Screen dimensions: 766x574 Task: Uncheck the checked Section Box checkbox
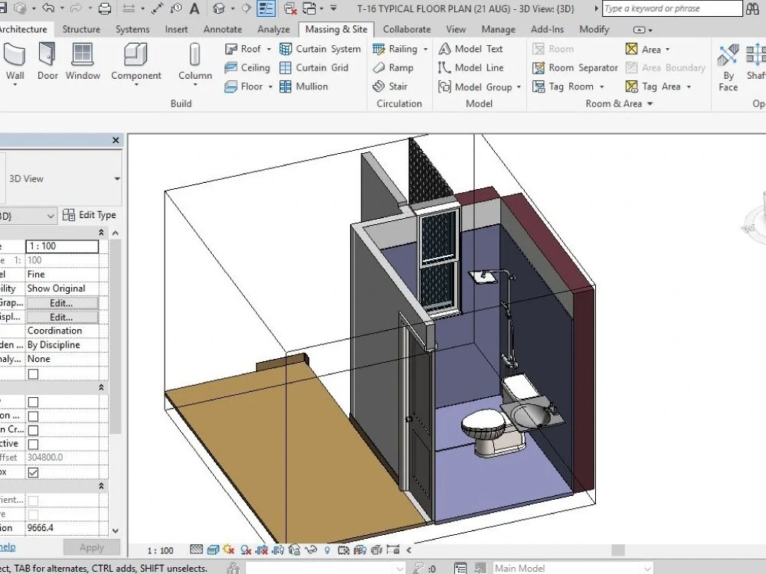(x=33, y=472)
